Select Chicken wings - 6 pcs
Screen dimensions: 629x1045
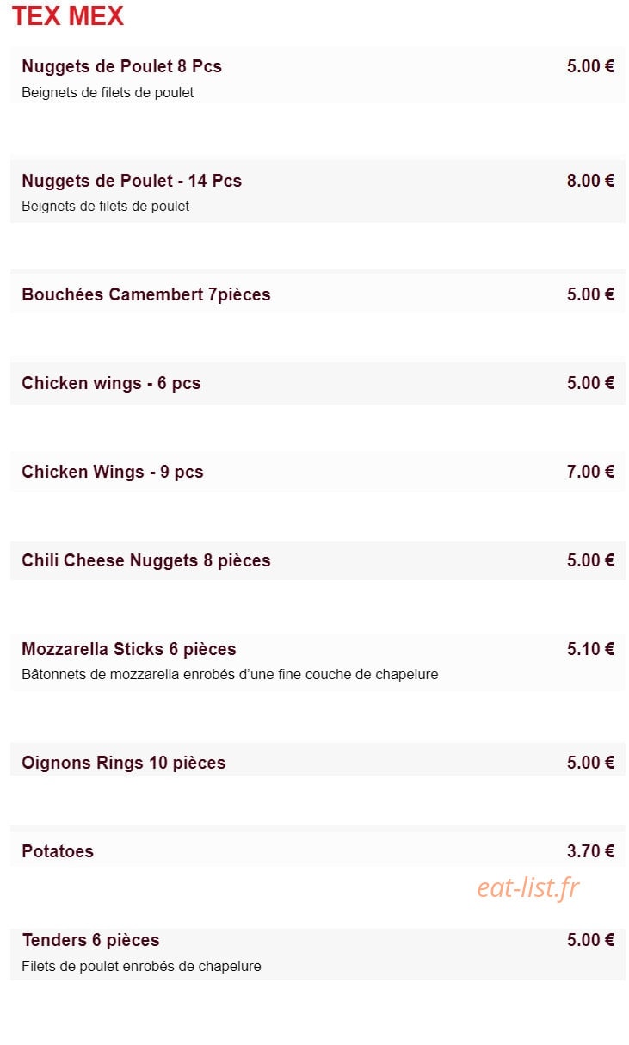click(x=318, y=383)
